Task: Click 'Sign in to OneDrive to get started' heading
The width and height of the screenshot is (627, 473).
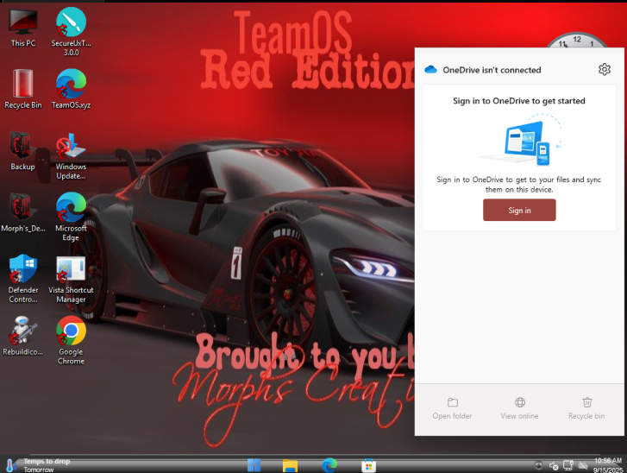Action: click(519, 101)
